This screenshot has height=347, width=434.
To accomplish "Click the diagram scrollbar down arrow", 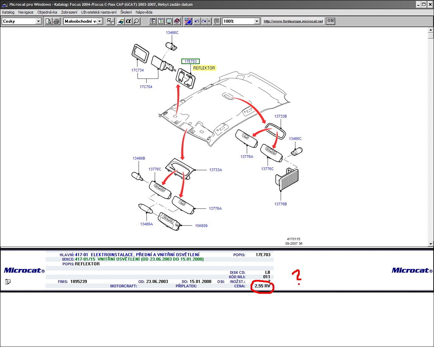I will (x=431, y=243).
